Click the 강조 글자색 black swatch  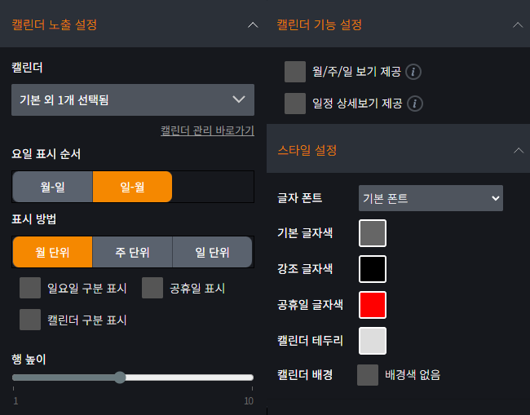coord(373,268)
